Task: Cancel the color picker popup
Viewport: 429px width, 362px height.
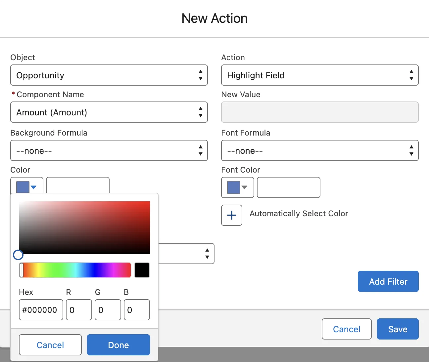Action: [50, 345]
